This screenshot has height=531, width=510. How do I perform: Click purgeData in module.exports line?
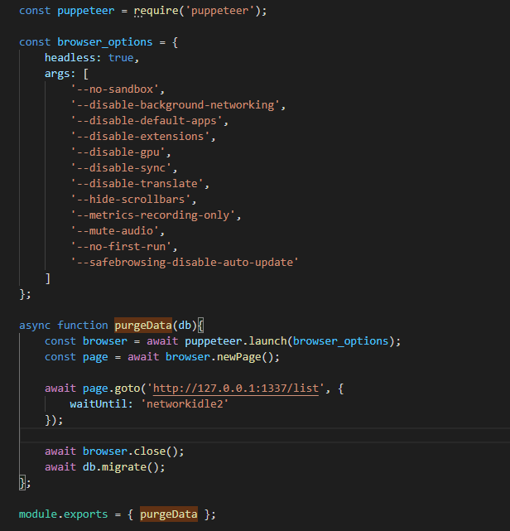(169, 514)
